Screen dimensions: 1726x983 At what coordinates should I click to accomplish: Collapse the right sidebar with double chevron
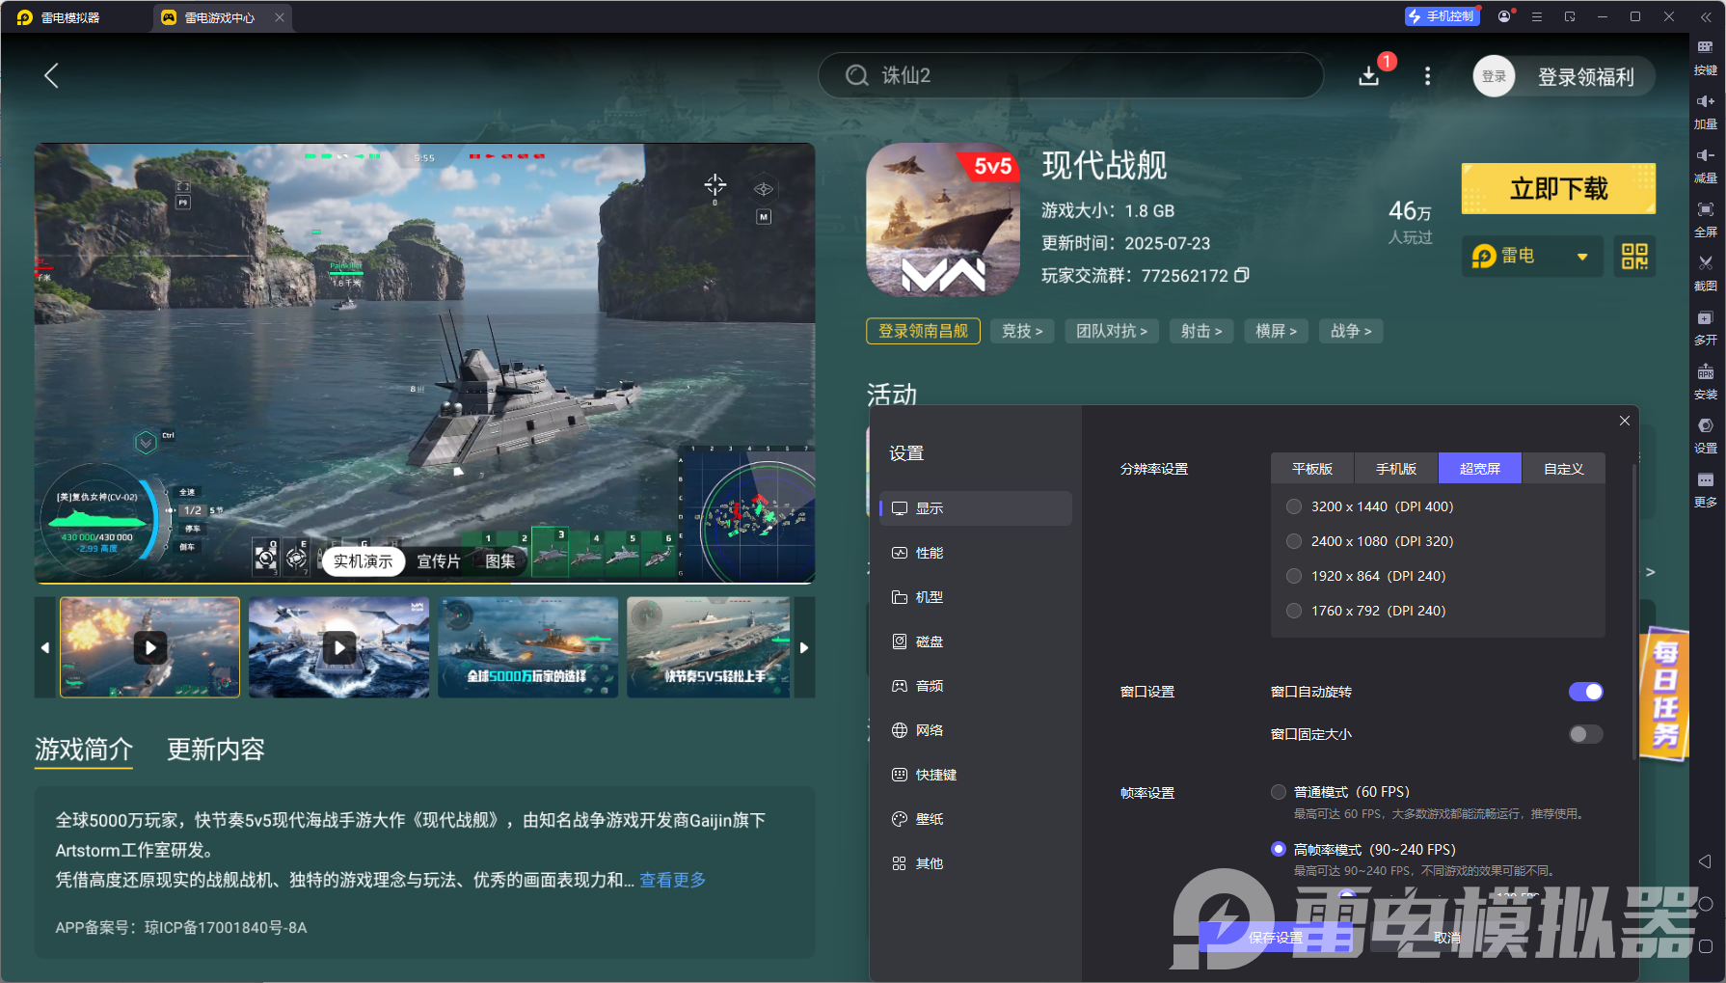click(x=1705, y=17)
